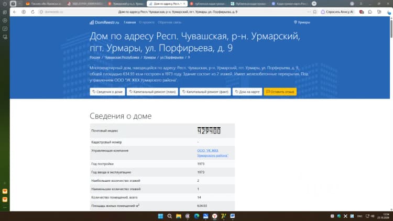This screenshot has height=221, width=393.
Task: Switch to the Кадастровая карта tab
Action: (289, 4)
